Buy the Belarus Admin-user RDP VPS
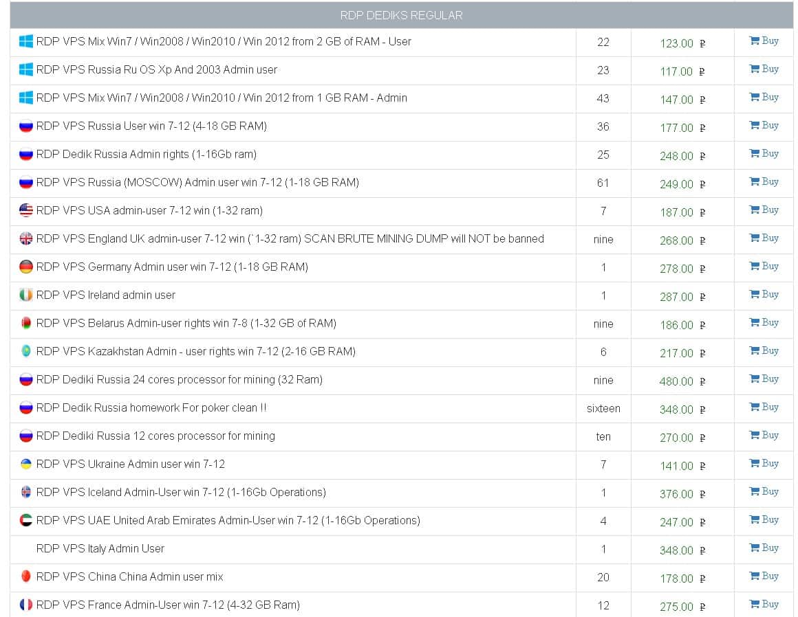The image size is (798, 617). [764, 323]
